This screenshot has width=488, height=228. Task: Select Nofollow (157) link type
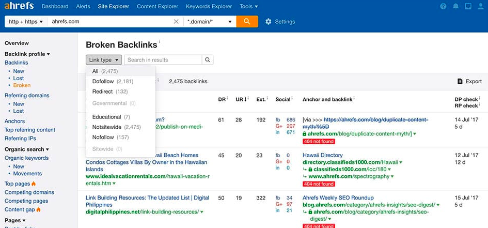pos(121,137)
